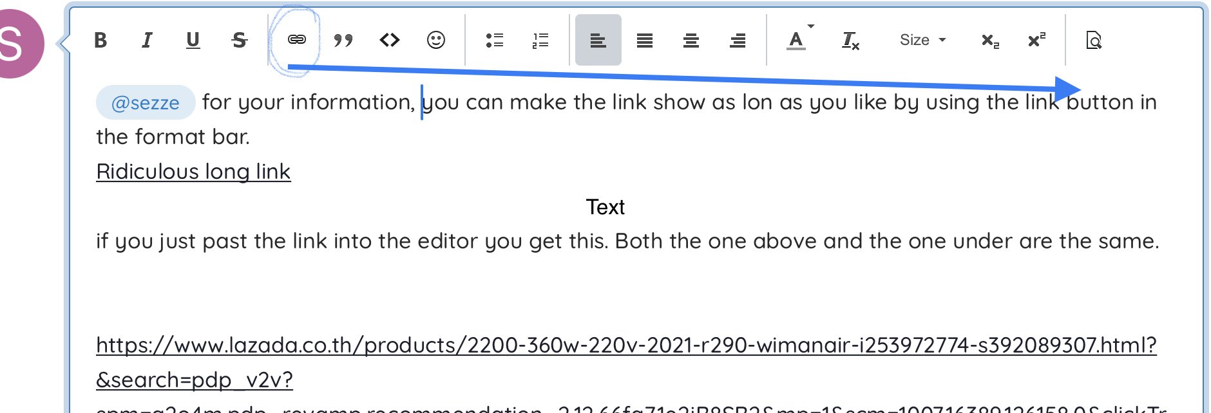Image resolution: width=1211 pixels, height=413 pixels.
Task: Insert a numbered list
Action: point(540,41)
